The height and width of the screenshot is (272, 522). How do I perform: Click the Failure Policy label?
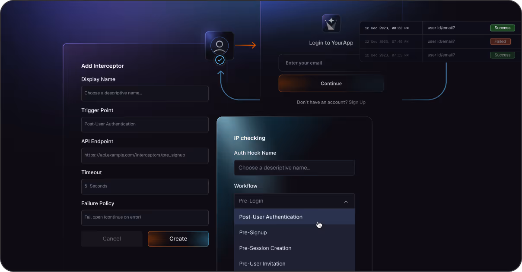(98, 203)
